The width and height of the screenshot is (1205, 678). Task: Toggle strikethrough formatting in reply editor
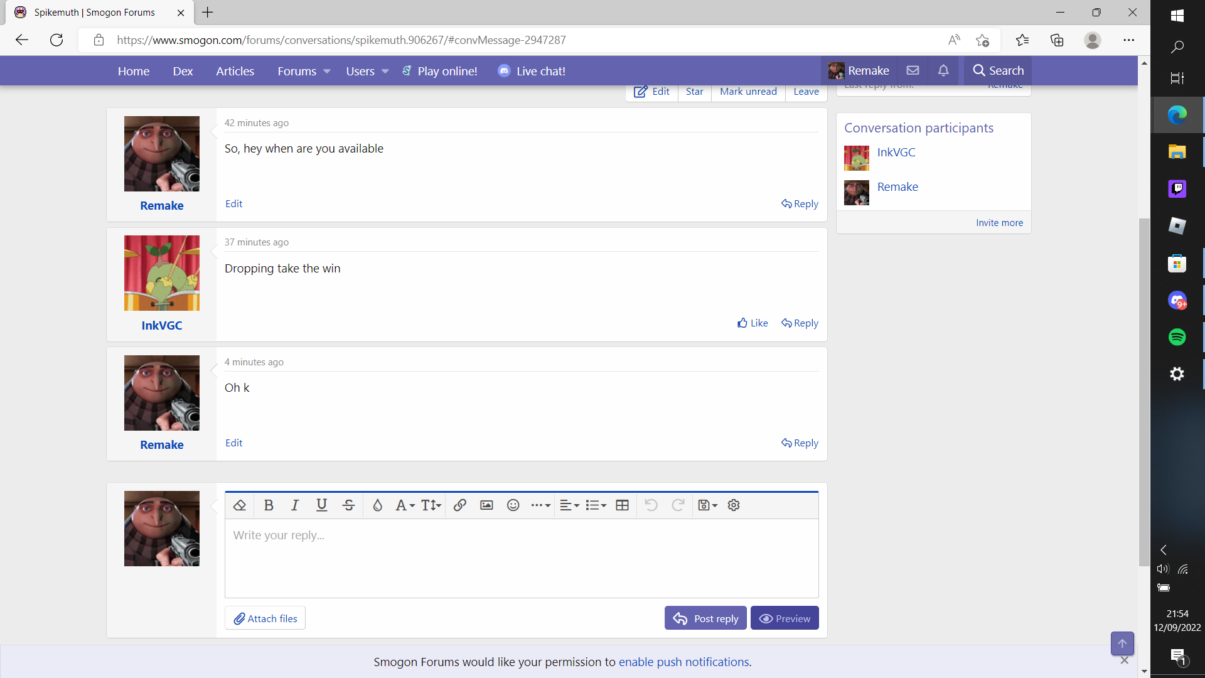(349, 505)
